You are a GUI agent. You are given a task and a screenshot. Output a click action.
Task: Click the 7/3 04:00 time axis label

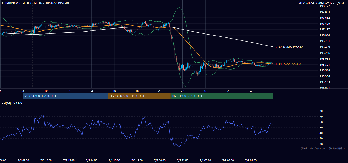pos(251,161)
